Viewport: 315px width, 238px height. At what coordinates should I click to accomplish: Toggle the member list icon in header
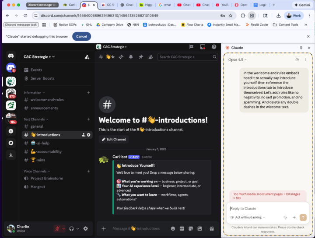[x=151, y=57]
